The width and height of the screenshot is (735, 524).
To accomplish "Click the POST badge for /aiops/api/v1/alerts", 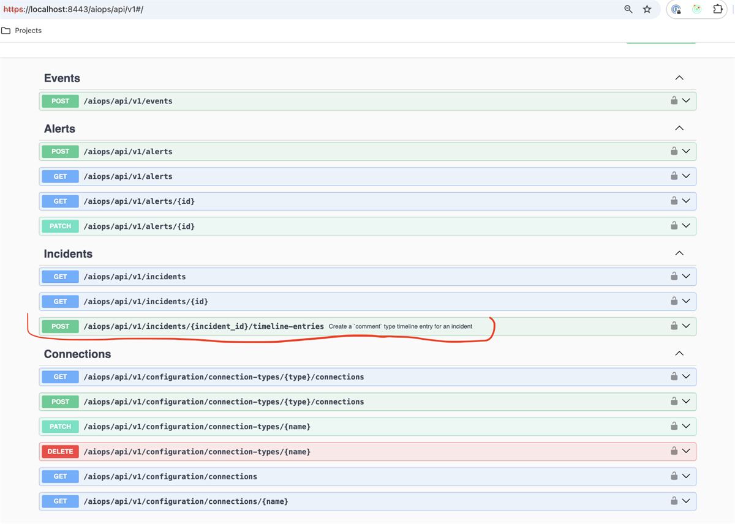I will click(x=60, y=151).
